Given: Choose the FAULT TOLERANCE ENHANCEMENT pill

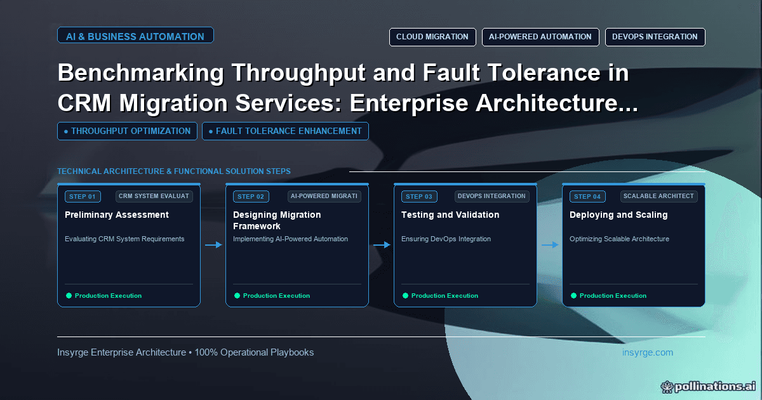Looking at the screenshot, I should 285,131.
